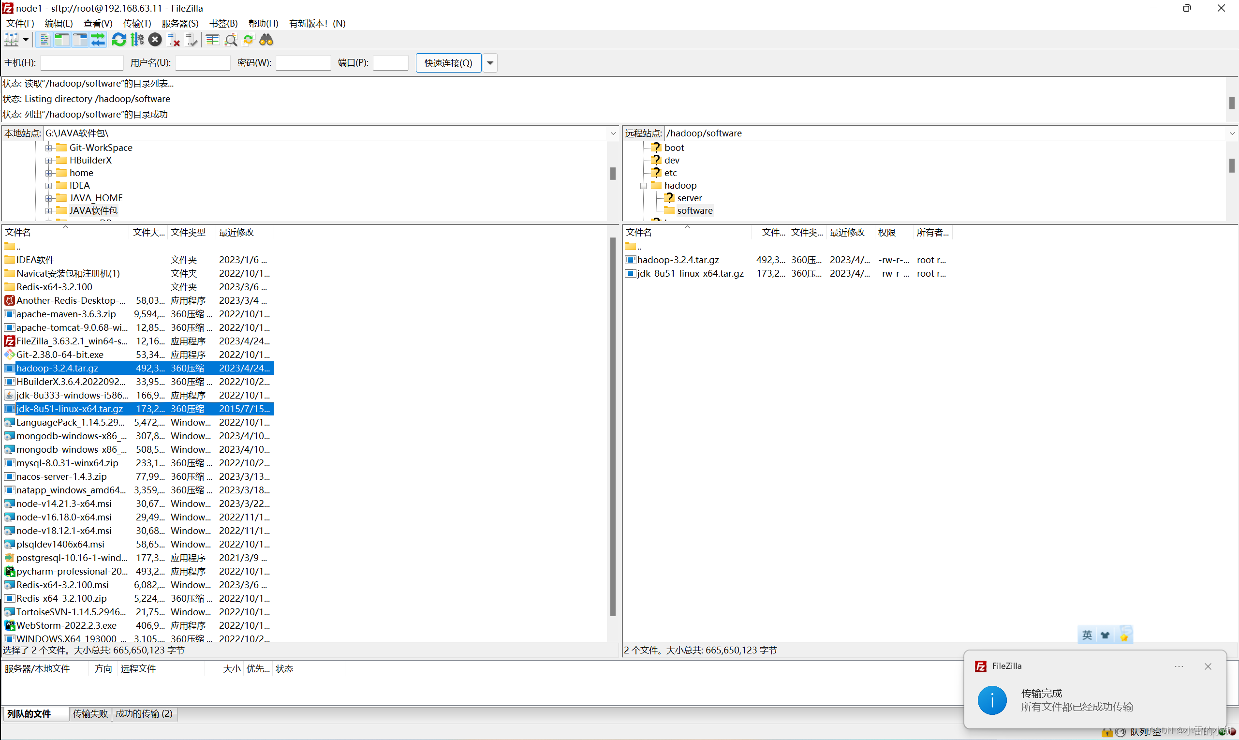Expand the IDEA local folder
The height and width of the screenshot is (740, 1239).
[48, 186]
